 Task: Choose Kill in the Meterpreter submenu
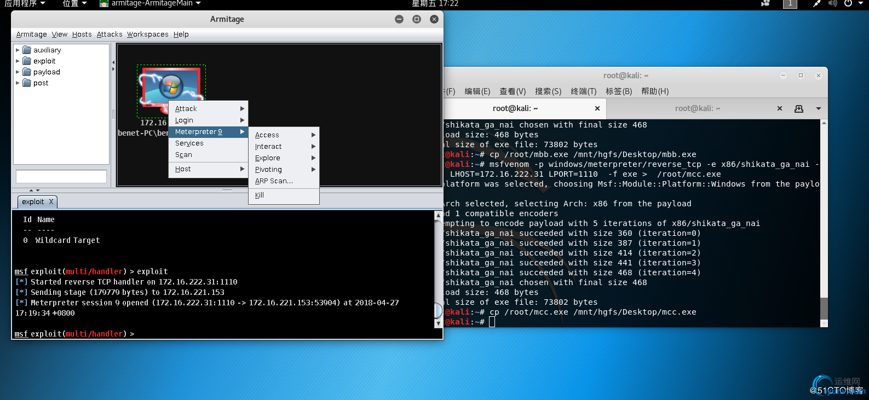(284, 195)
